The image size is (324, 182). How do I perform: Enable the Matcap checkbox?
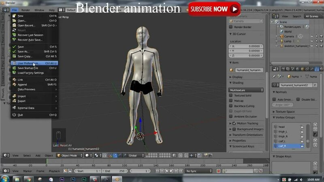(231, 100)
